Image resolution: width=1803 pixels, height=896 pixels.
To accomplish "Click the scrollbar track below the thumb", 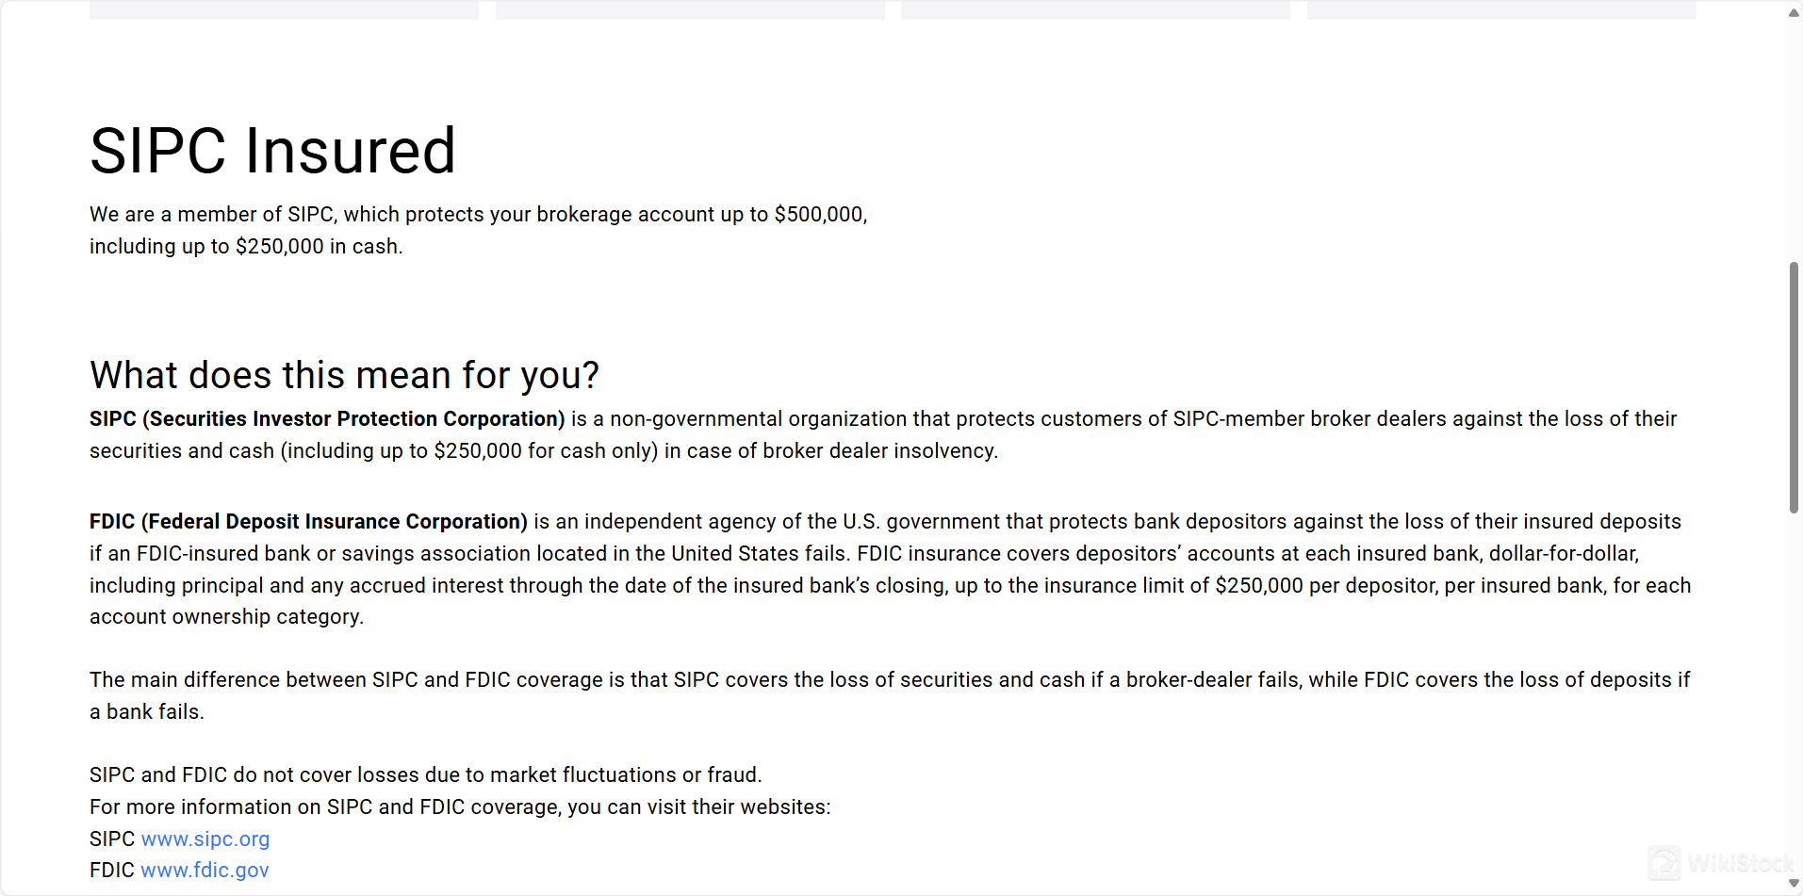I will click(x=1794, y=692).
